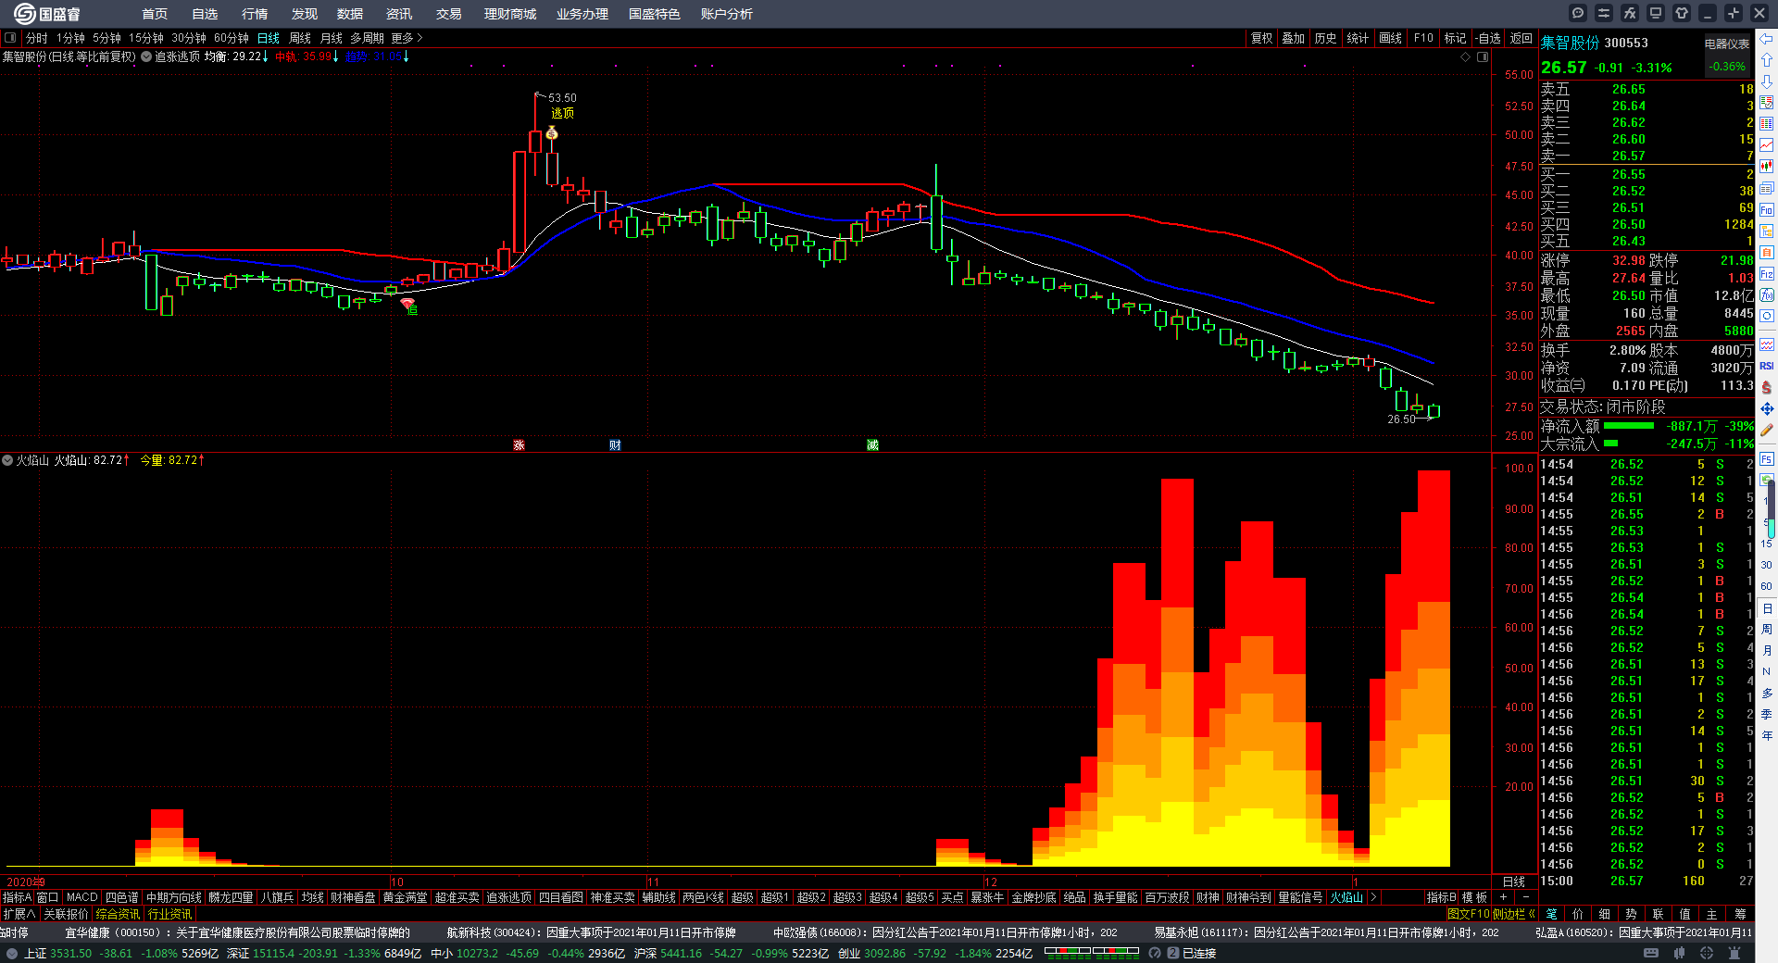The image size is (1778, 963).
Task: Click the 画线 draw line button
Action: coord(1390,38)
